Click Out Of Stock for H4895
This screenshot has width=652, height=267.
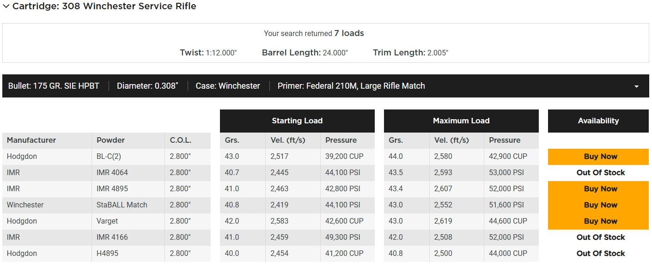(600, 254)
